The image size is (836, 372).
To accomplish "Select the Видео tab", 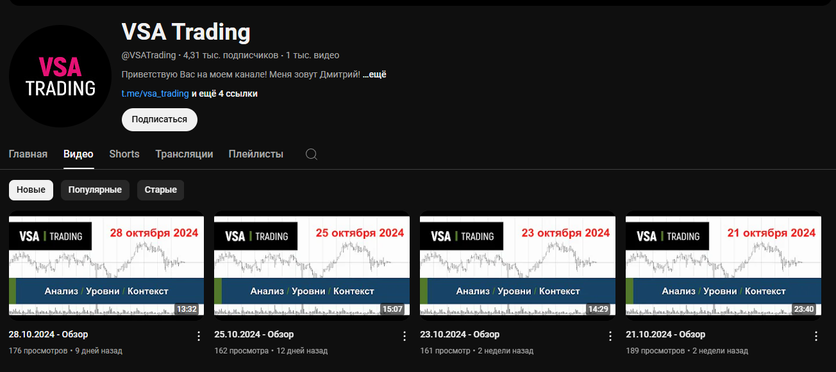I will coord(78,154).
